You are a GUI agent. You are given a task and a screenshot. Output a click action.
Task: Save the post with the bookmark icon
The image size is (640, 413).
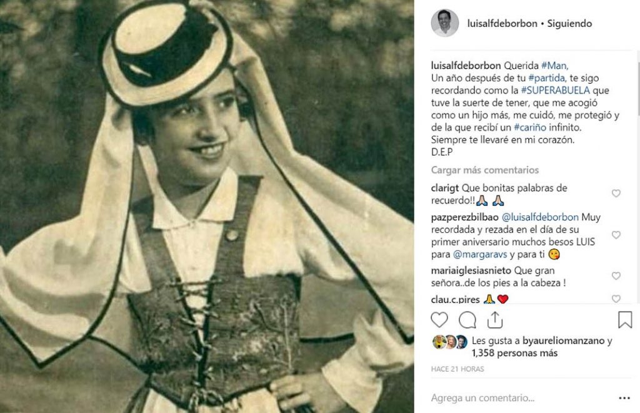pyautogui.click(x=625, y=320)
